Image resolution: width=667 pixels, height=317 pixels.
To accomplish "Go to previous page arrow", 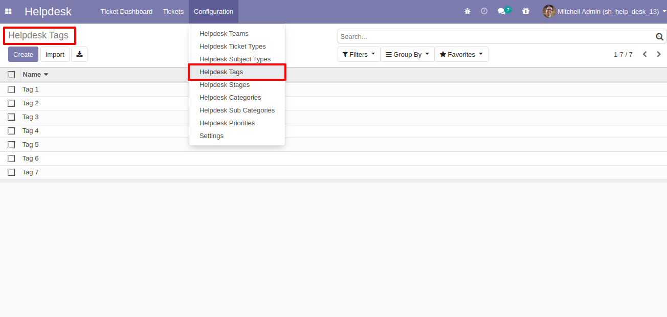I will (644, 54).
